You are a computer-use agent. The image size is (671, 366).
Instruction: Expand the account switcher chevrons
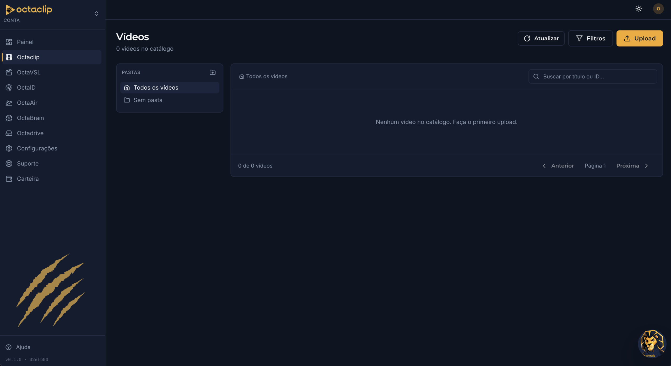96,14
